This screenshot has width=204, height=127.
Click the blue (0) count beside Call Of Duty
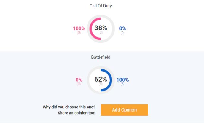coord(122,33)
